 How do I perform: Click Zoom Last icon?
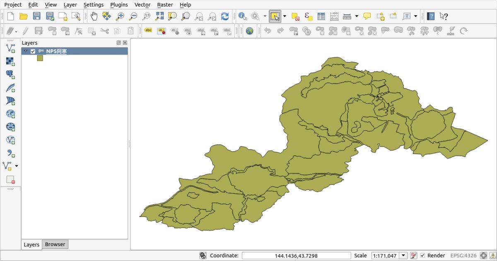click(x=199, y=16)
